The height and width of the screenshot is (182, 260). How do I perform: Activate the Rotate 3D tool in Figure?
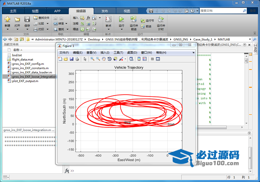coord(109,59)
